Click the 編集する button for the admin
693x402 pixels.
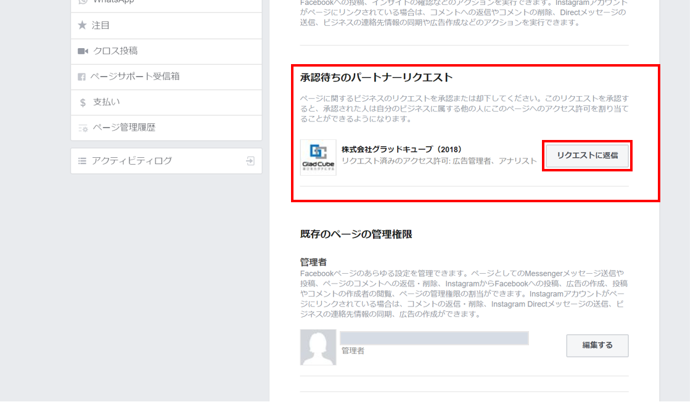(597, 345)
